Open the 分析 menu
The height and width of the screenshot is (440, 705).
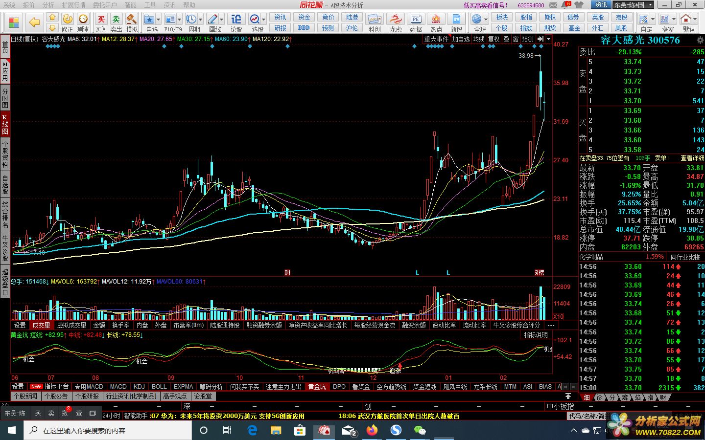[48, 5]
